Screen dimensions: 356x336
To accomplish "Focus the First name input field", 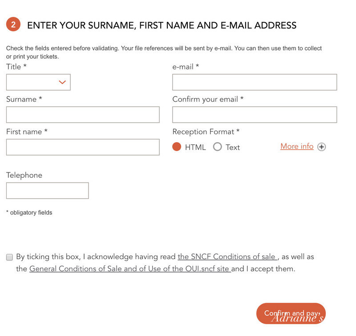I will pyautogui.click(x=83, y=147).
